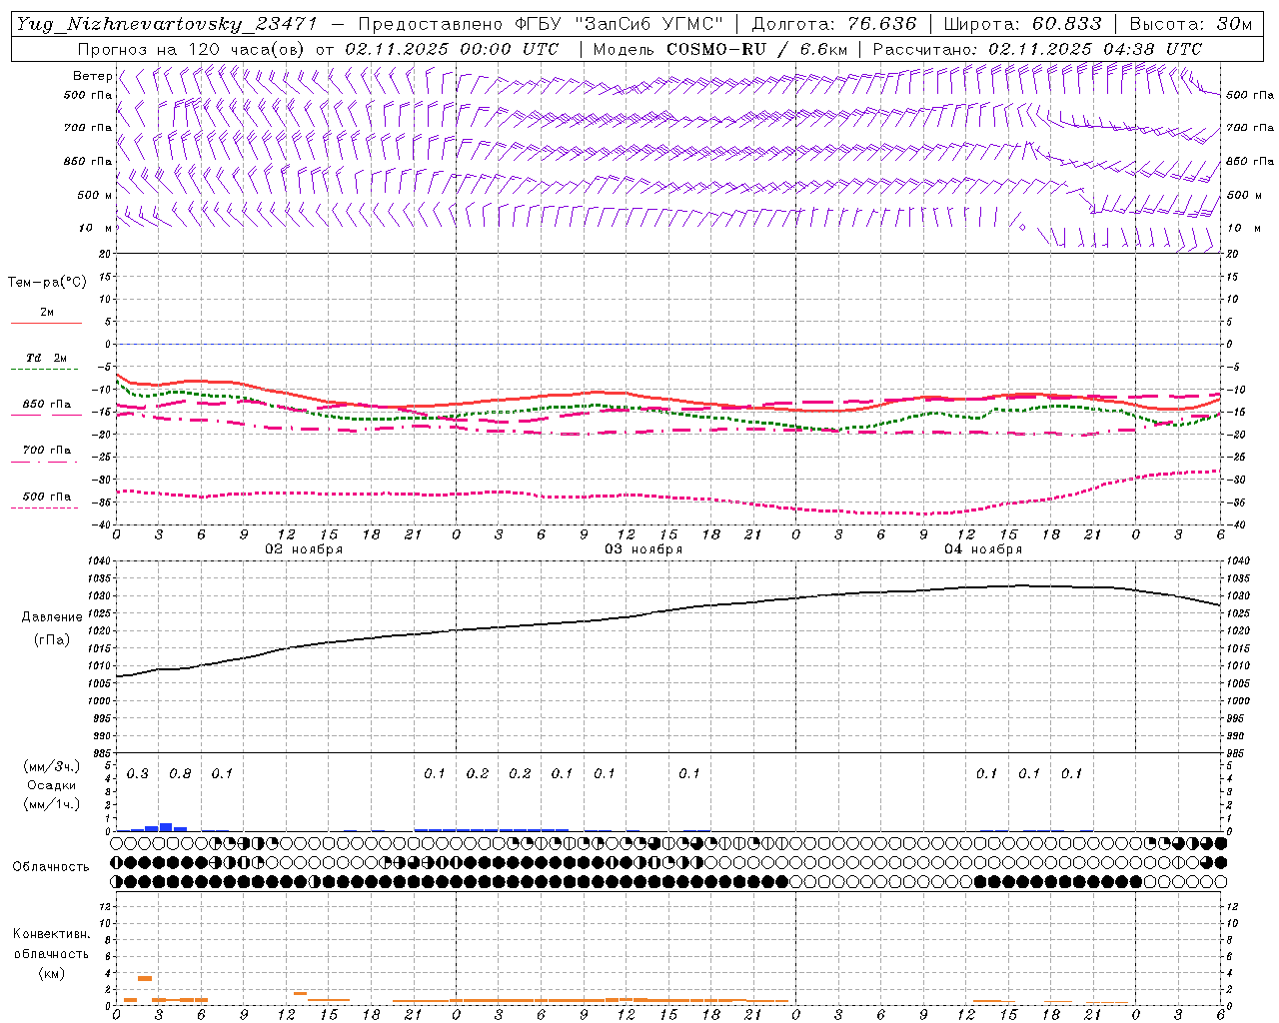Select the Долгота 76.636 longitude field
Viewport: 1279px width, 1023px height.
coord(833,24)
